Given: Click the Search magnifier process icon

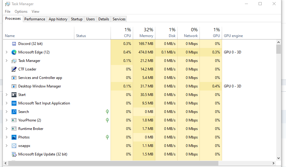Looking at the screenshot, I should (x=14, y=112).
